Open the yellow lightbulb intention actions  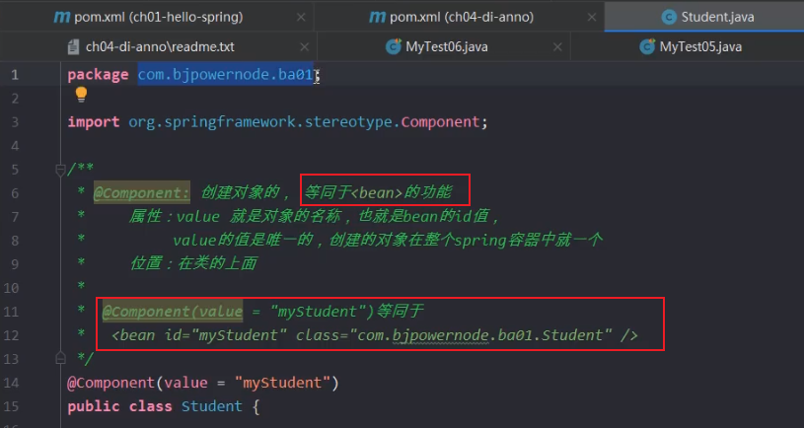click(81, 95)
